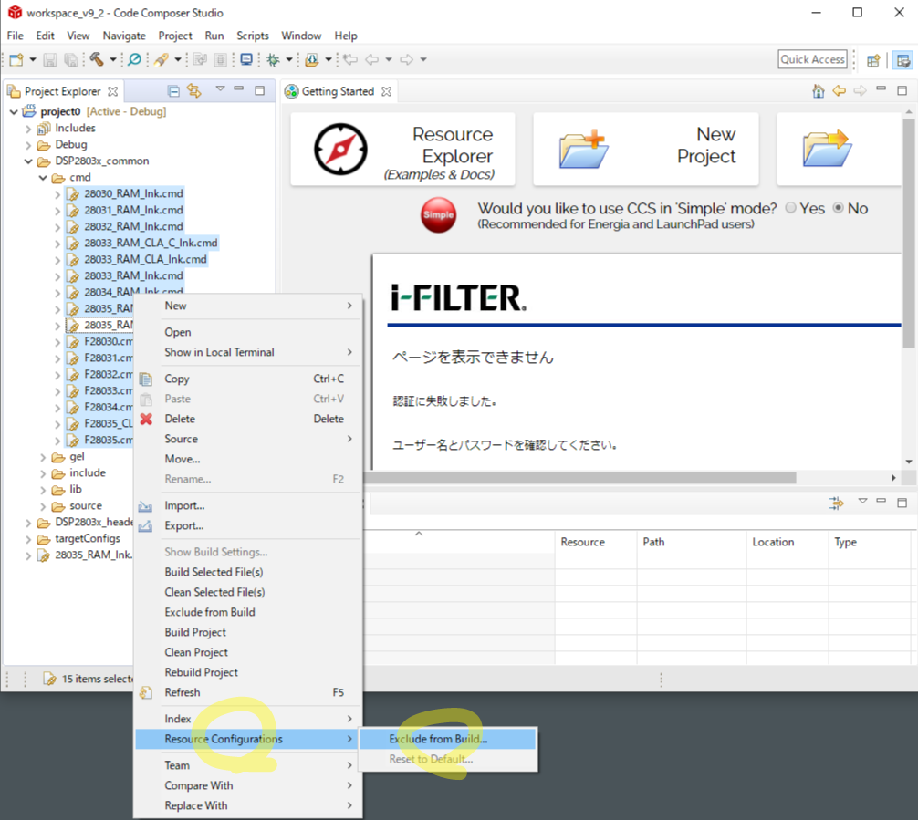Open Resource Explorer compass tile
Image resolution: width=918 pixels, height=820 pixels.
point(402,150)
